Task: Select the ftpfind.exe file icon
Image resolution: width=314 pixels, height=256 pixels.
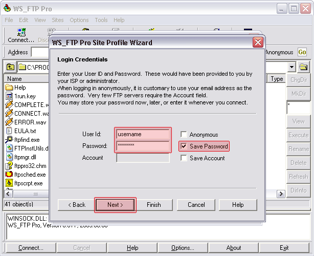Action: pos(9,140)
